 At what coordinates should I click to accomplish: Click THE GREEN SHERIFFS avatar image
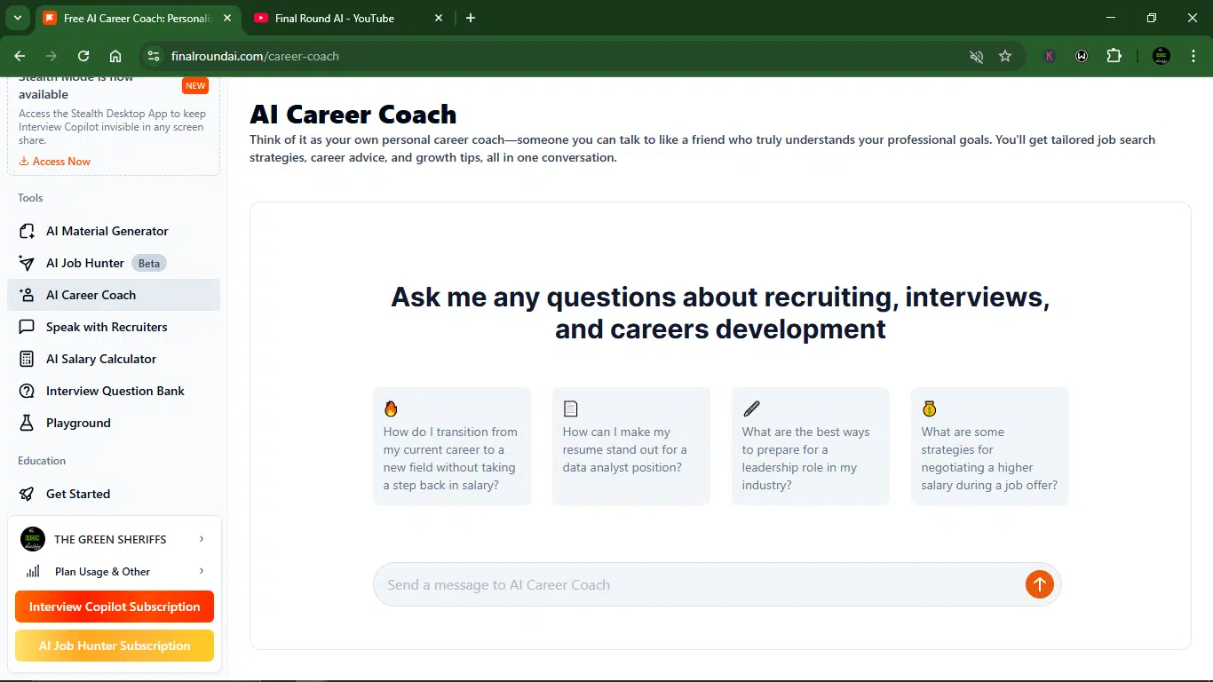[x=32, y=539]
